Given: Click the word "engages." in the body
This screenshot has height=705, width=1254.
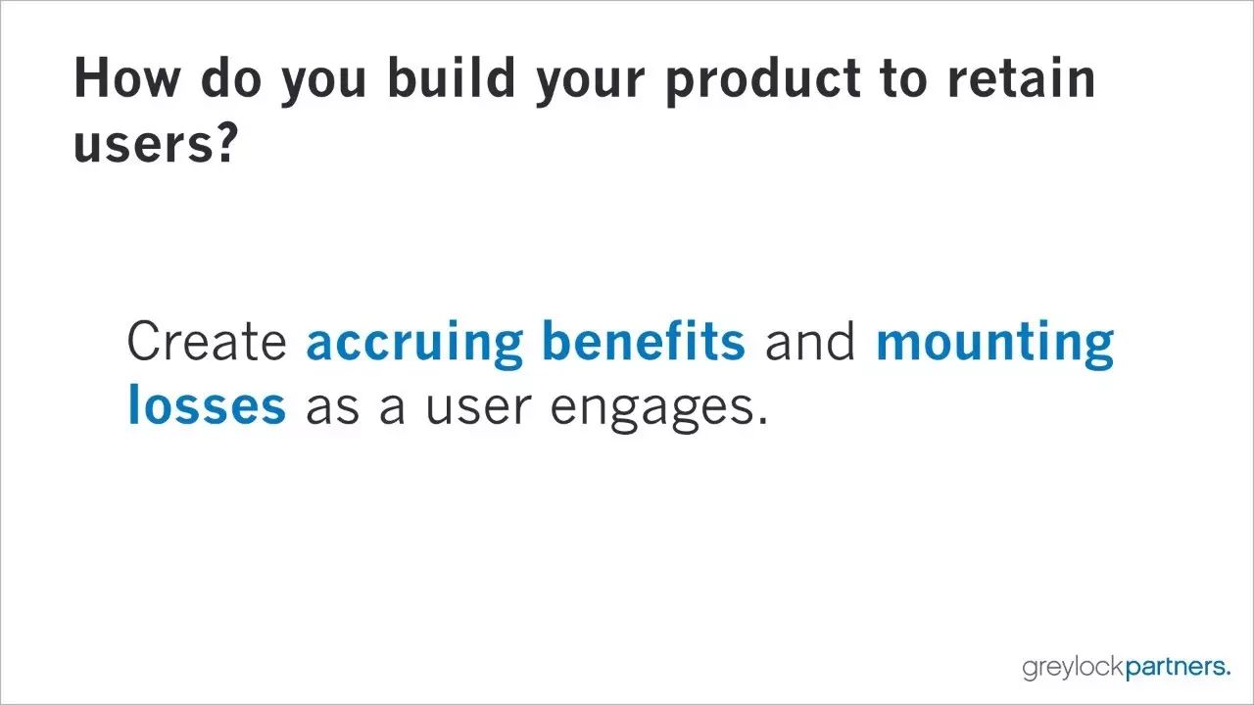Looking at the screenshot, I should coord(658,408).
